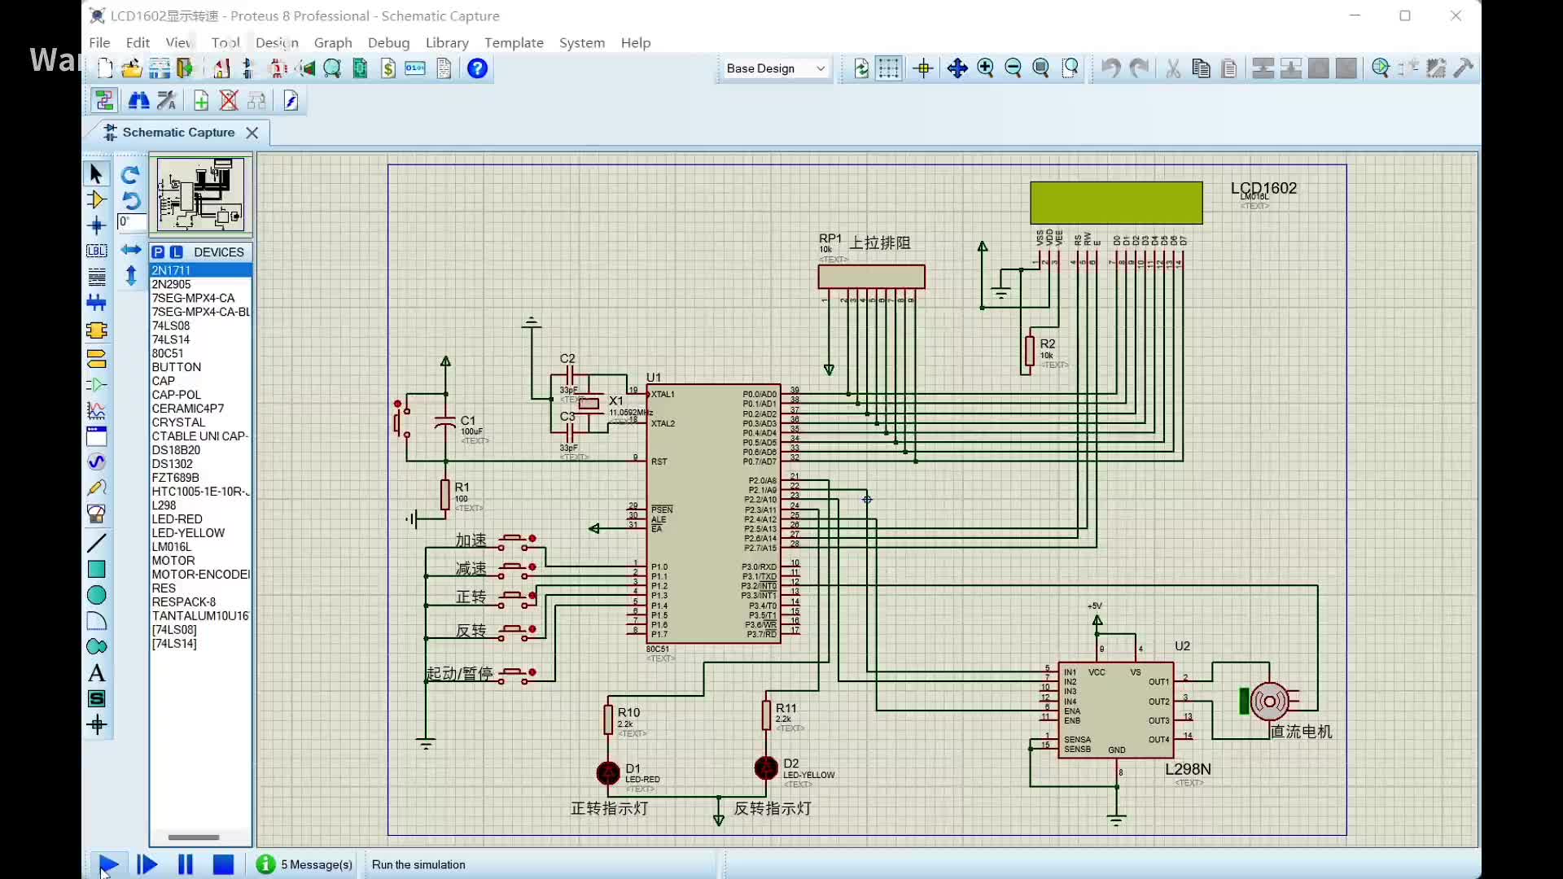Click the Step simulation button
This screenshot has height=879, width=1563.
tap(147, 864)
